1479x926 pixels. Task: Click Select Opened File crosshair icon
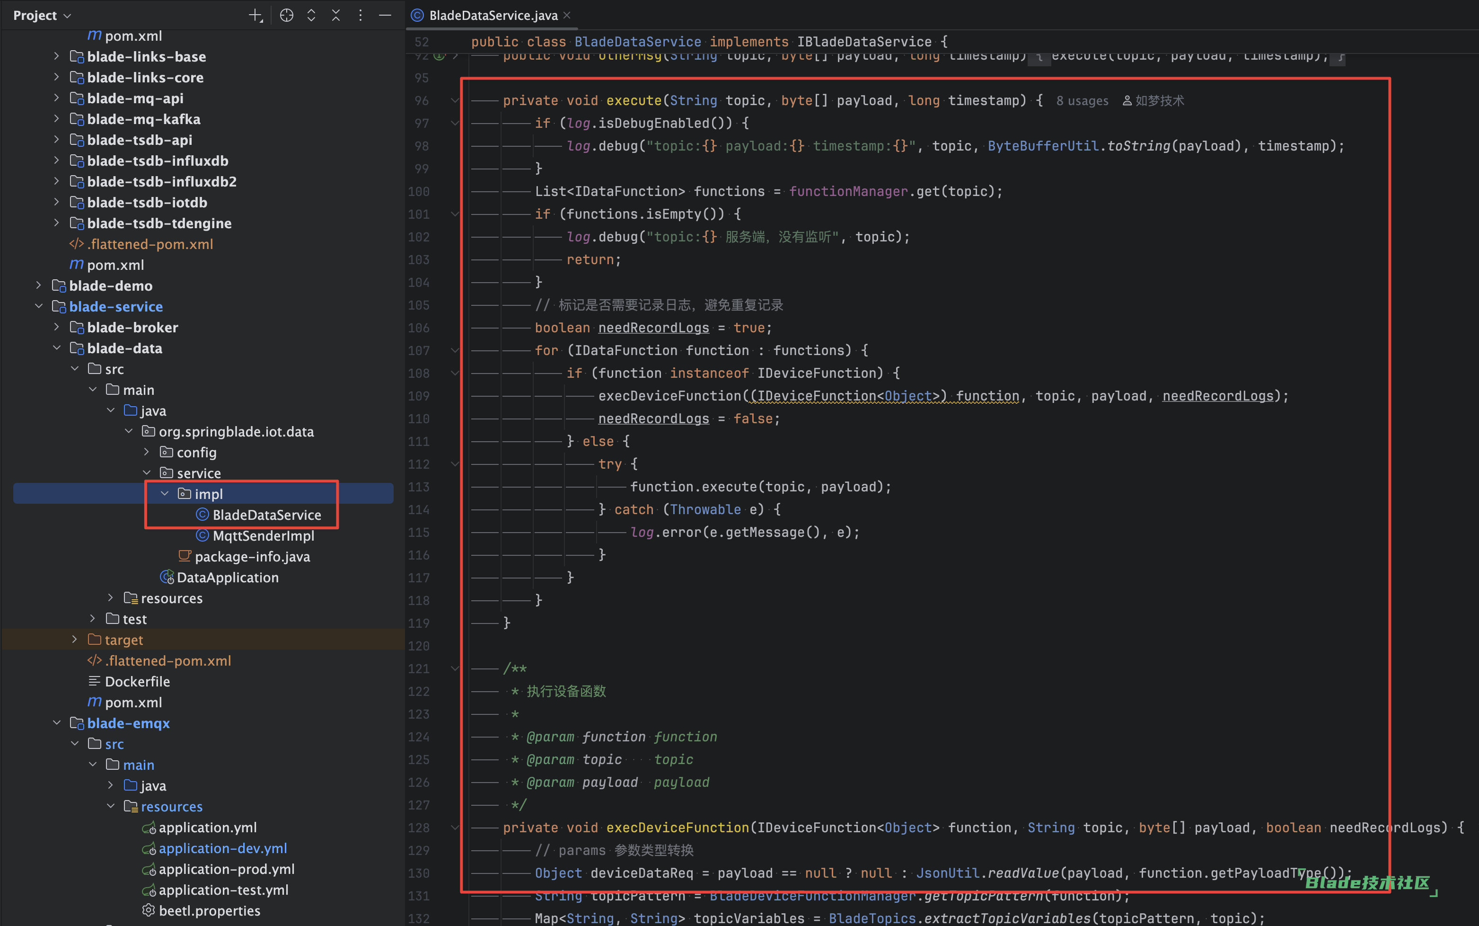tap(286, 15)
